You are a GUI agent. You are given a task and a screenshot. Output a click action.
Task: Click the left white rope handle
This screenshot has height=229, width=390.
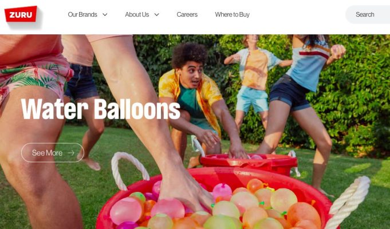click(128, 169)
